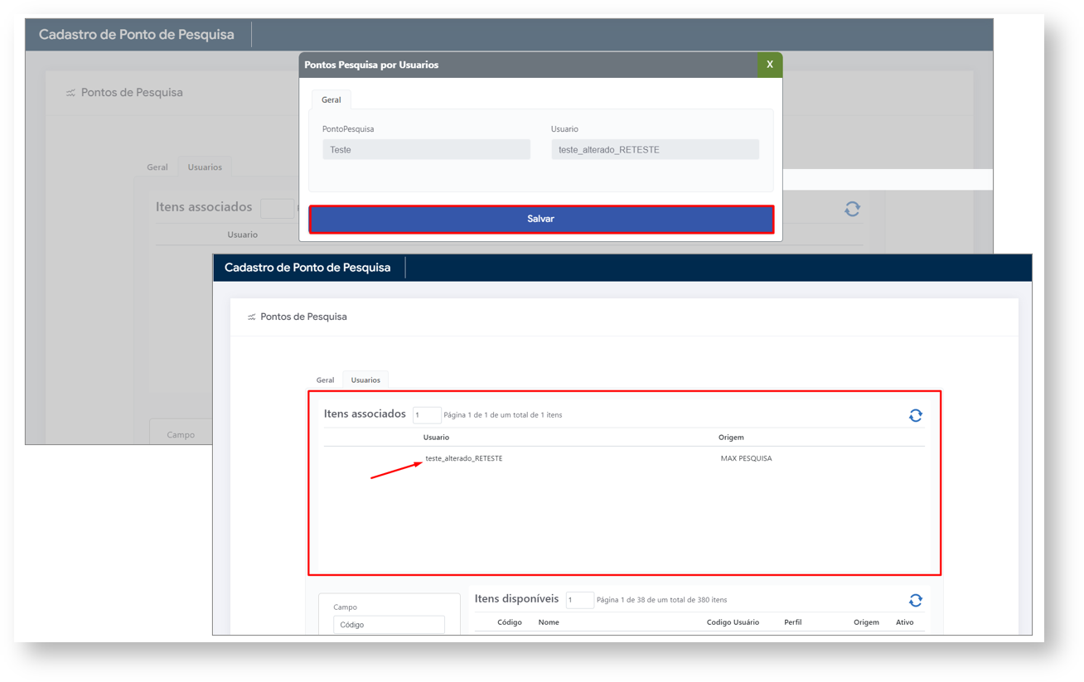The width and height of the screenshot is (1084, 682).
Task: Click the Perfil column header
Action: pos(793,622)
